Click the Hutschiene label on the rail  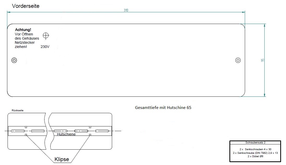click(66, 134)
